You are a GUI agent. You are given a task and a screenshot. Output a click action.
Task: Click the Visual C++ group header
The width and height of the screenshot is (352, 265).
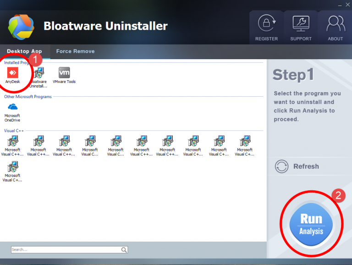[x=14, y=131]
